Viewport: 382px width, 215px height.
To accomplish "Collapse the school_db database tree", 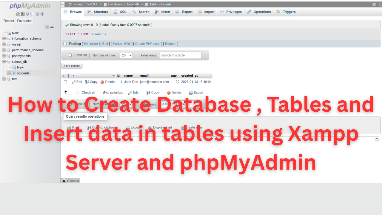I will click(x=4, y=62).
